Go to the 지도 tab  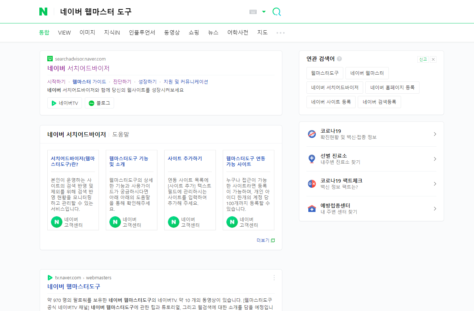tap(262, 32)
